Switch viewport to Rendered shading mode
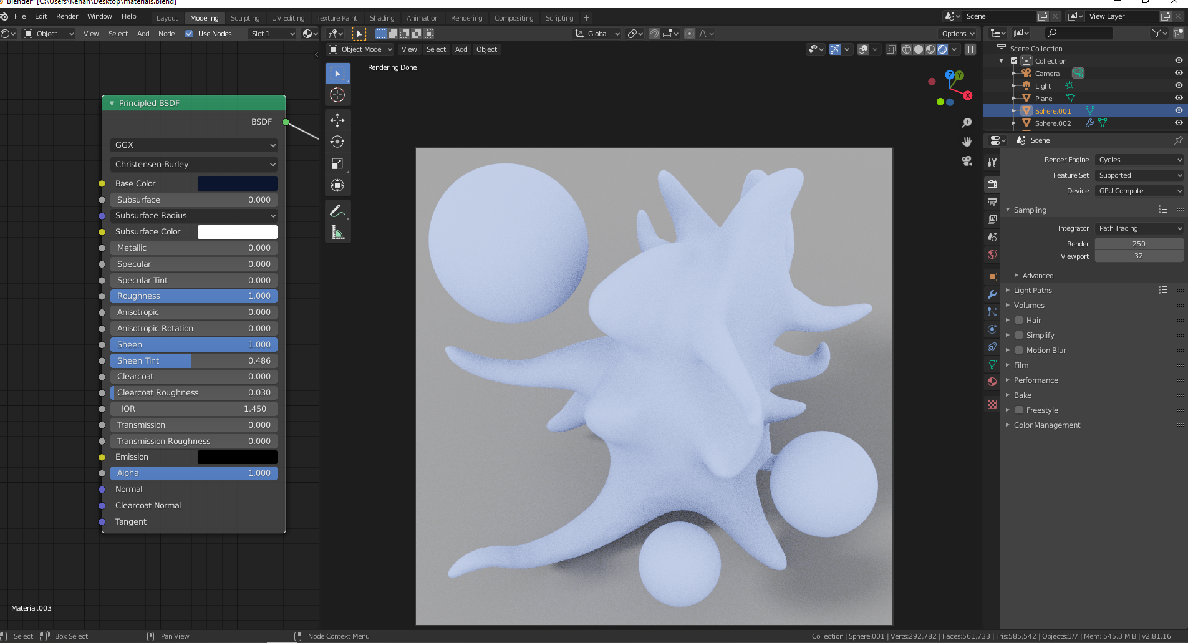This screenshot has width=1188, height=643. [942, 49]
